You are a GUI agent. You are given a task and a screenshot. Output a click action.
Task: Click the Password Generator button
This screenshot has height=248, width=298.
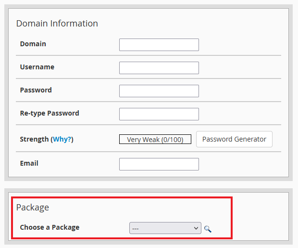[x=234, y=139]
